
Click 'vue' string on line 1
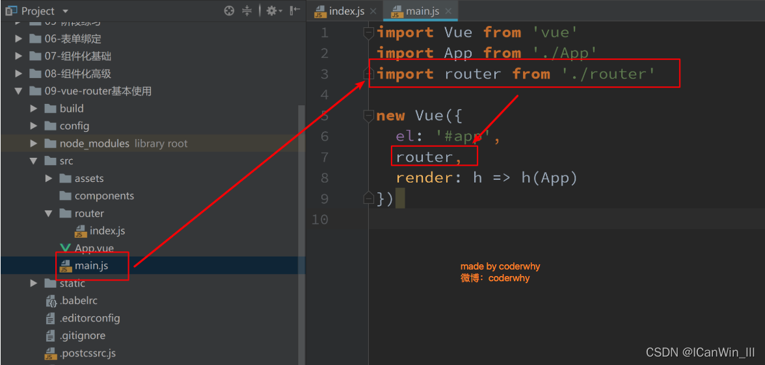[555, 32]
